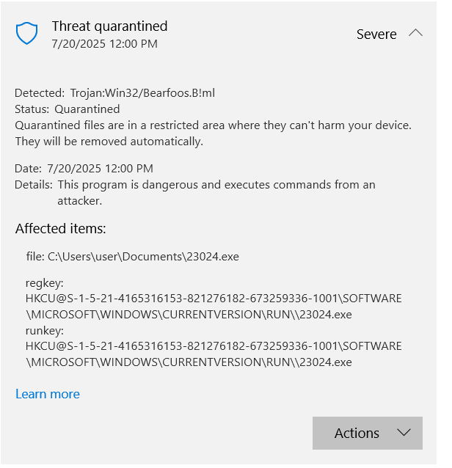This screenshot has height=468, width=452.
Task: Click the runkey: label
Action: [x=45, y=331]
